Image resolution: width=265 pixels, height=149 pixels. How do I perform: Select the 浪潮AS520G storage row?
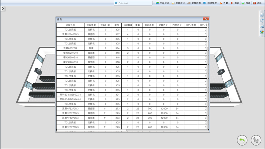point(70,48)
